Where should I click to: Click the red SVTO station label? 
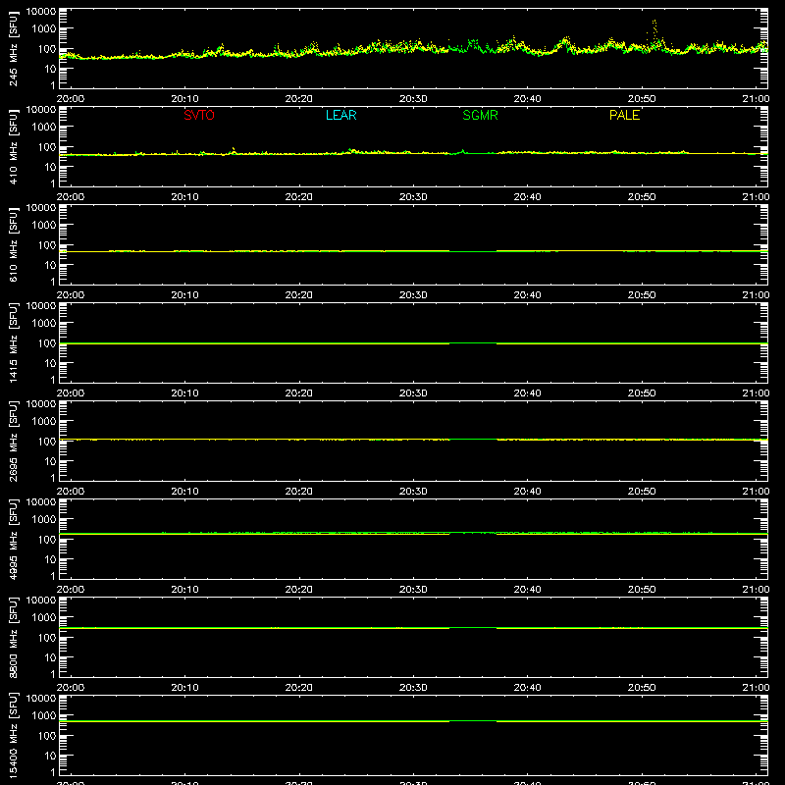(x=199, y=115)
